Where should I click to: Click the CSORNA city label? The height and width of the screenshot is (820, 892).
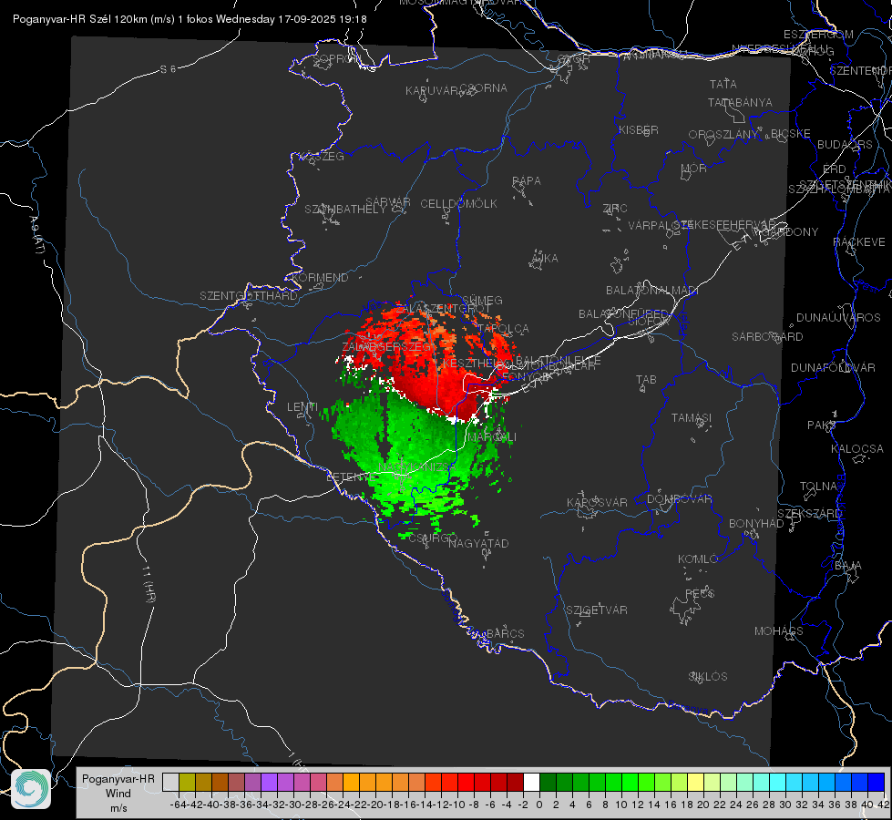pyautogui.click(x=483, y=88)
